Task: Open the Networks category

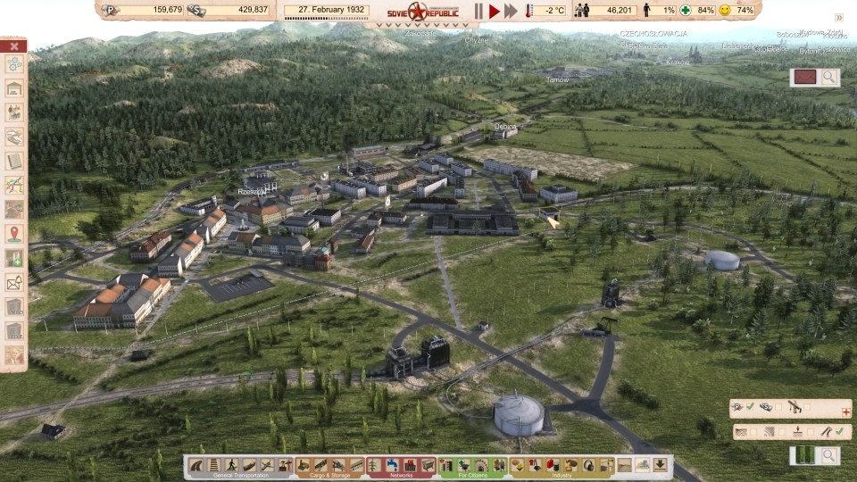Action: [401, 476]
